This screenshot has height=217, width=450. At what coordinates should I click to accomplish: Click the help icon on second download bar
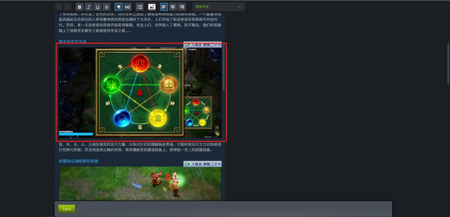(x=216, y=164)
